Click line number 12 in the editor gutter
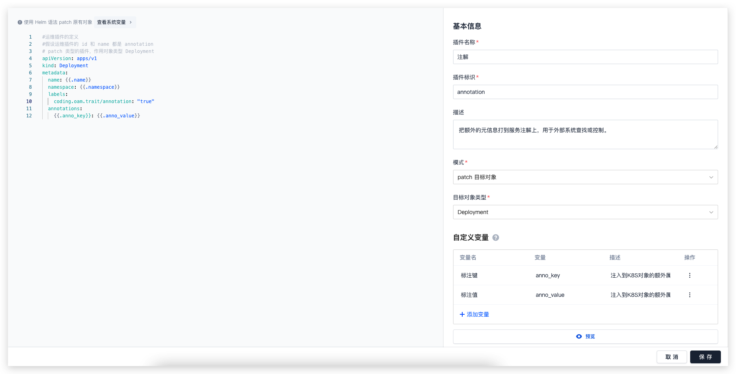736x374 pixels. click(29, 116)
